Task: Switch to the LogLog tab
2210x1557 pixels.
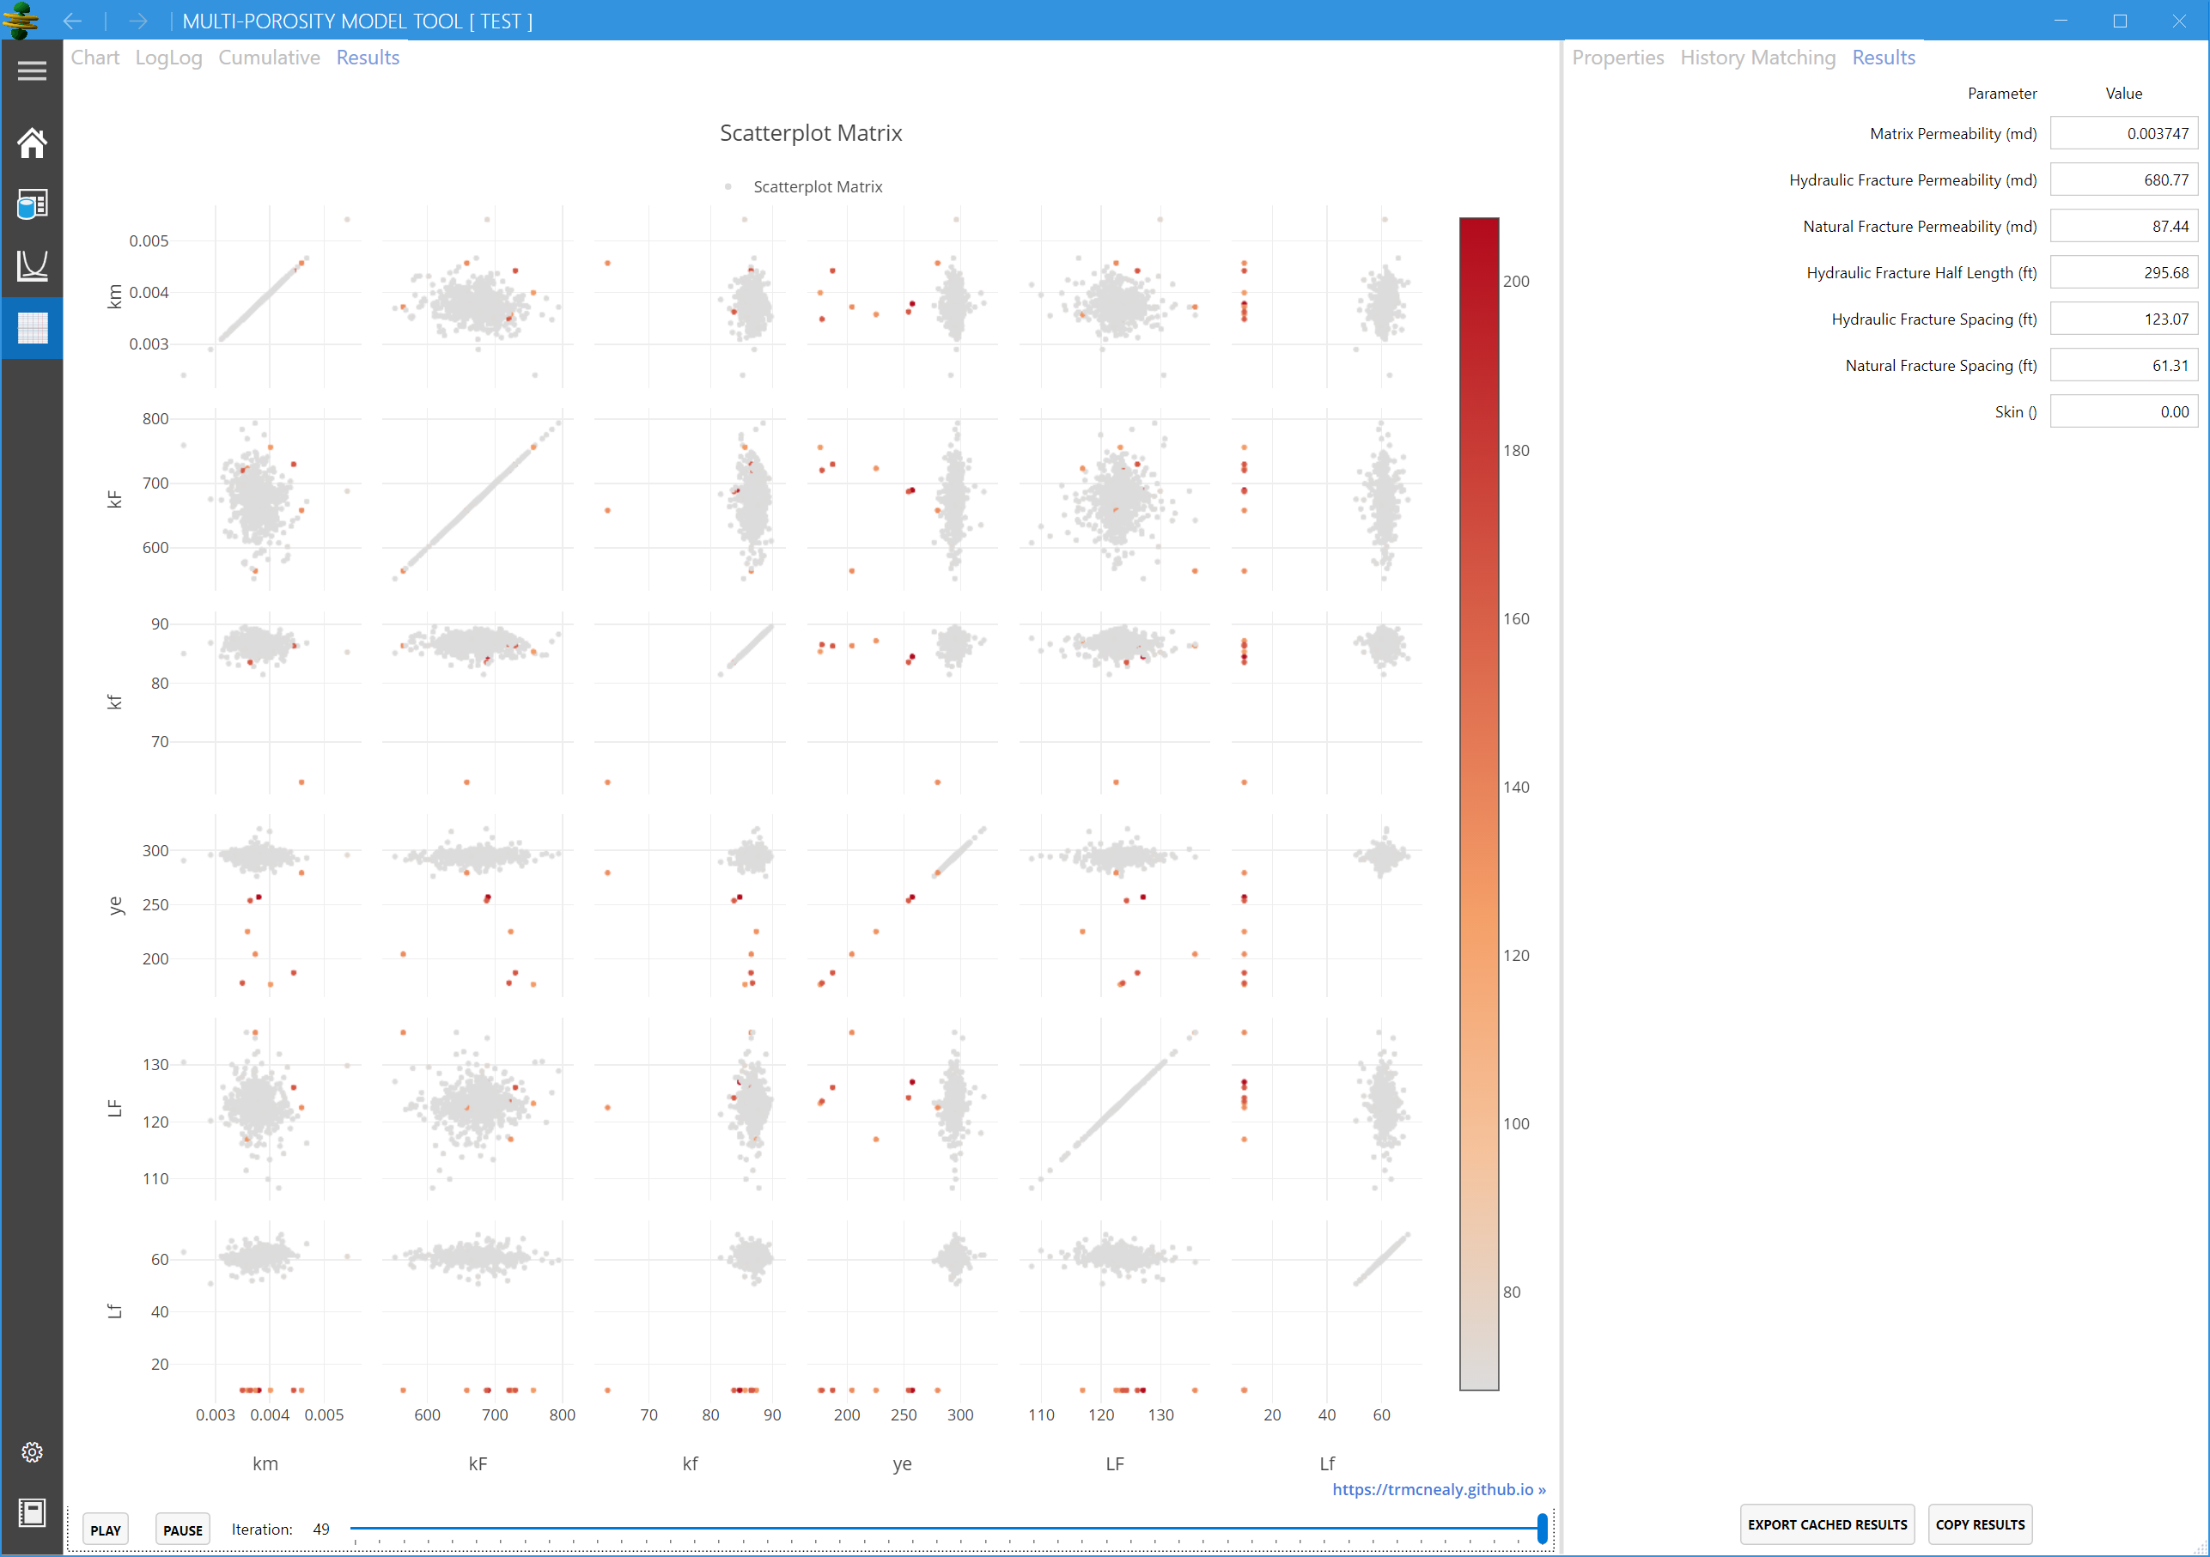Action: [x=168, y=58]
